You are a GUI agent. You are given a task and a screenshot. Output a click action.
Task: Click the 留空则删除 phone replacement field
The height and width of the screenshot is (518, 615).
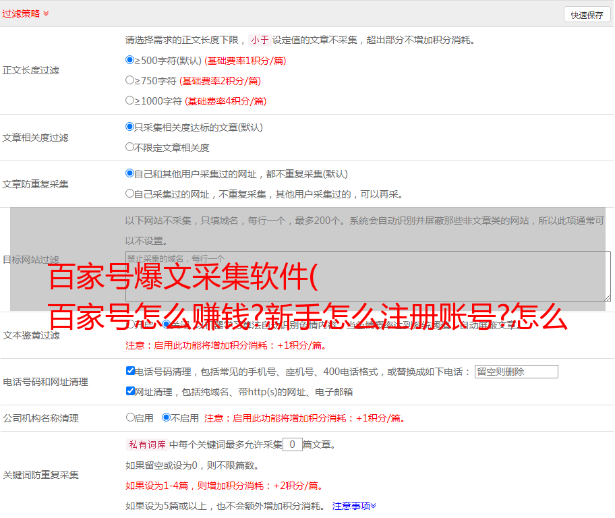click(x=516, y=372)
